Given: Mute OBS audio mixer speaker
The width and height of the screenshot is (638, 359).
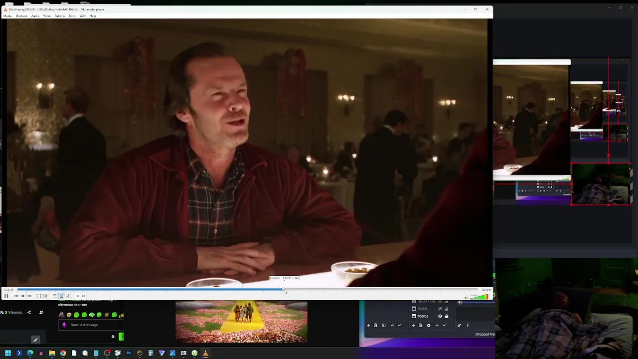Looking at the screenshot, I should 460,302.
